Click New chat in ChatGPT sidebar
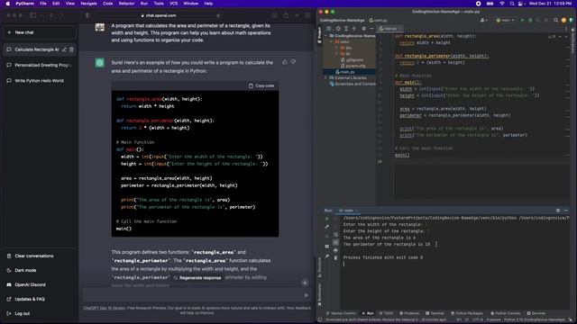The width and height of the screenshot is (577, 324). [40, 32]
